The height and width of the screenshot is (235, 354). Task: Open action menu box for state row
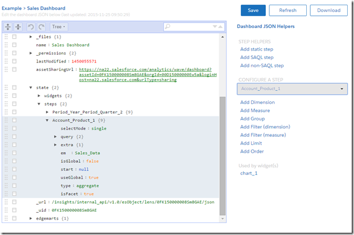point(14,87)
